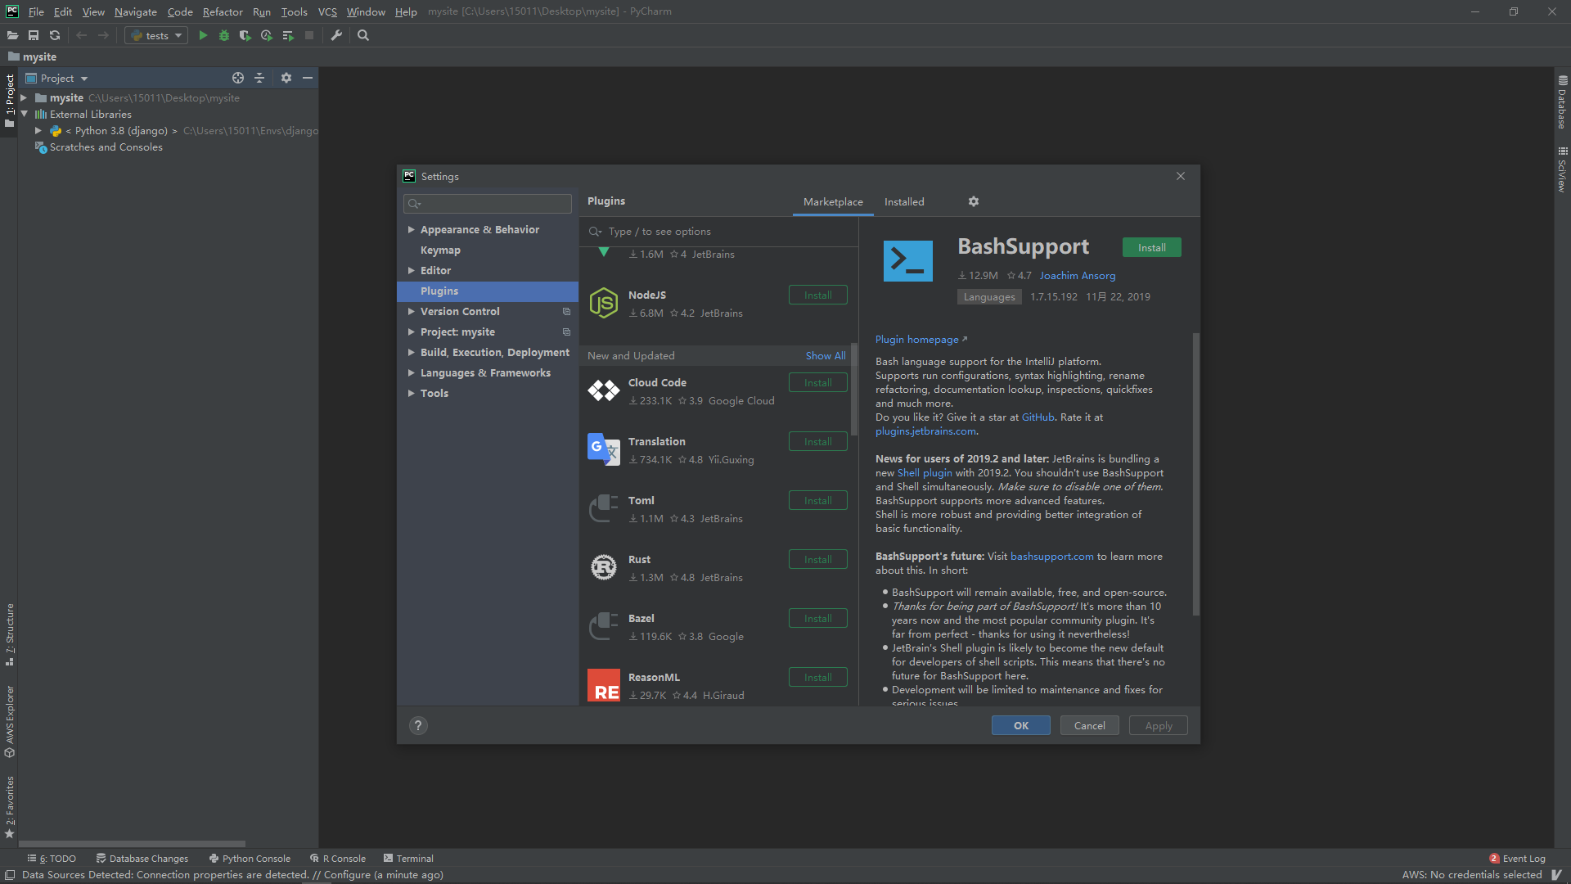This screenshot has width=1571, height=884.
Task: Start debugging with the debug bug icon
Action: coord(223,35)
